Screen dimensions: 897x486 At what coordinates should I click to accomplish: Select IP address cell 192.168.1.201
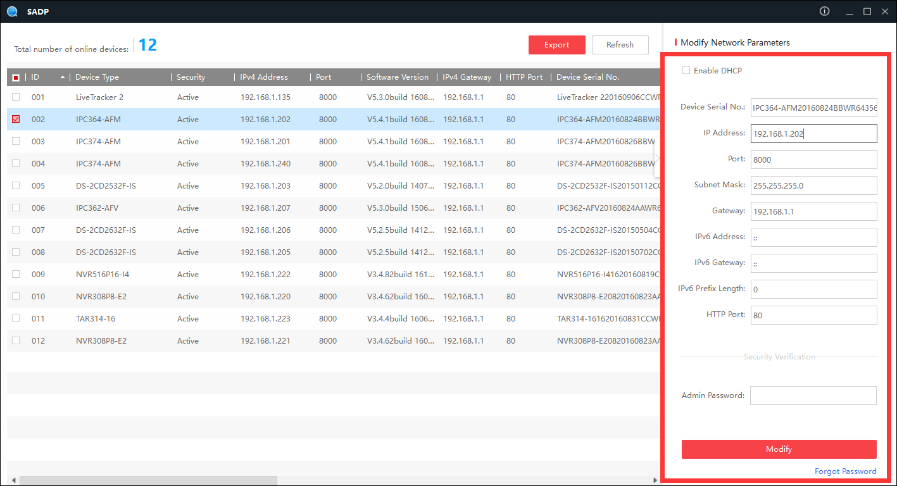tap(265, 142)
